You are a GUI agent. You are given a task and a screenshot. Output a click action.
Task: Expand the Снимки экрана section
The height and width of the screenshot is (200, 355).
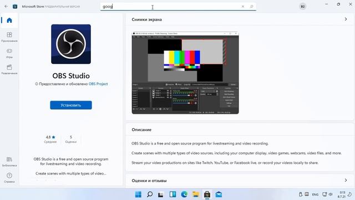346,19
